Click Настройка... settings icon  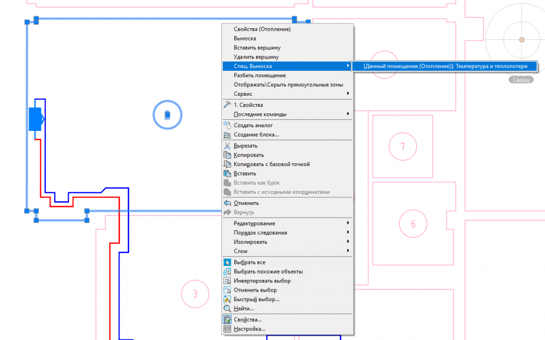click(x=227, y=329)
